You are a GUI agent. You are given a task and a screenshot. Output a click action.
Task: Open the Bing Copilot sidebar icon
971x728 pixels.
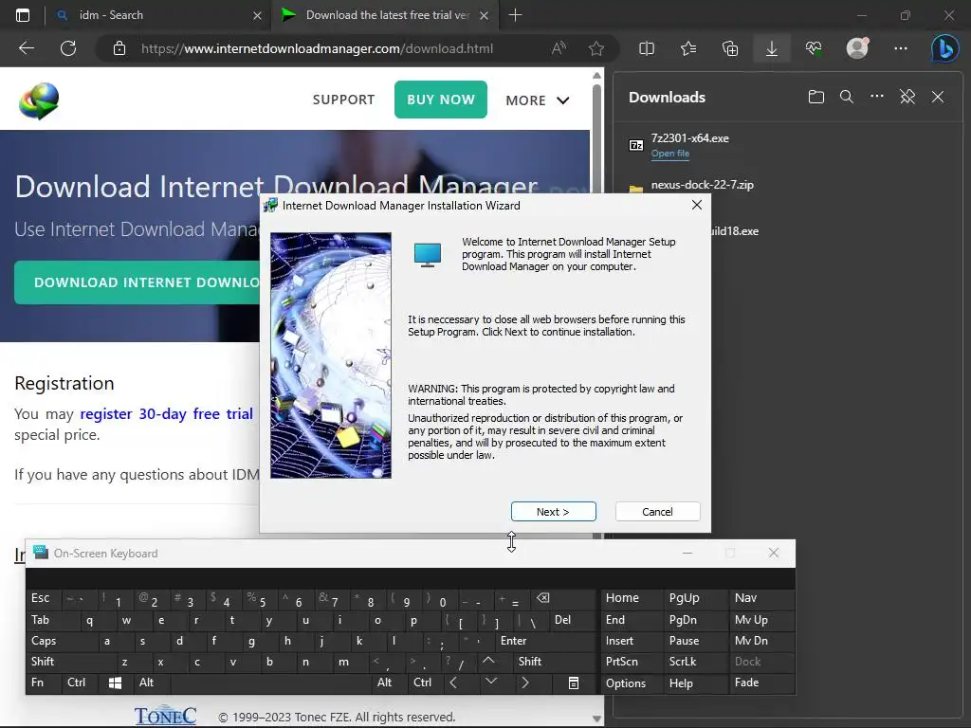945,48
